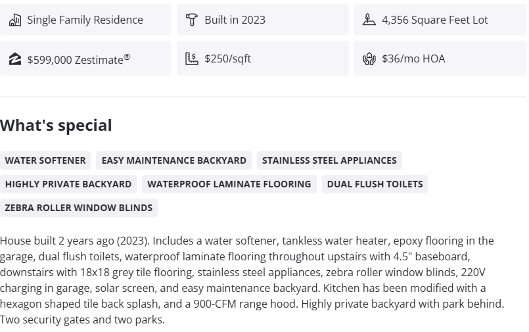Viewport: 529px width, 332px height.
Task: Click the STAINLESS STEEL APPLIANCES tag
Action: click(x=329, y=160)
